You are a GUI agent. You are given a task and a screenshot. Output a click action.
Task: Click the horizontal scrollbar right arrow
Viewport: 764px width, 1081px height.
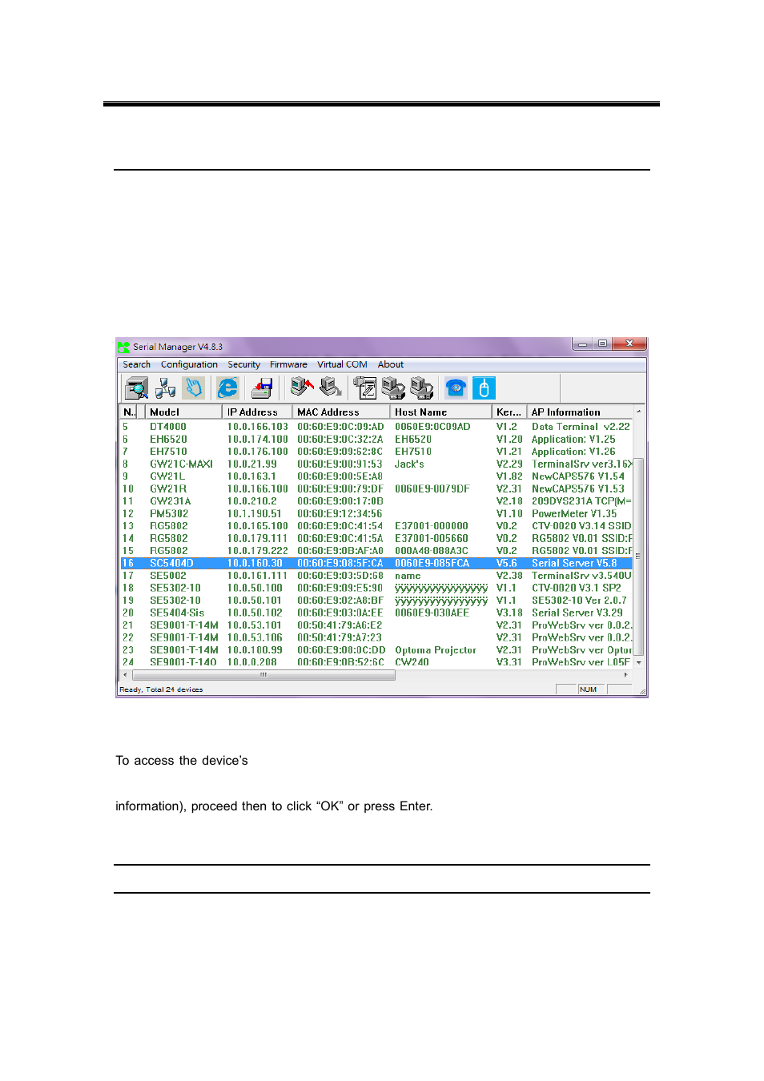(626, 675)
